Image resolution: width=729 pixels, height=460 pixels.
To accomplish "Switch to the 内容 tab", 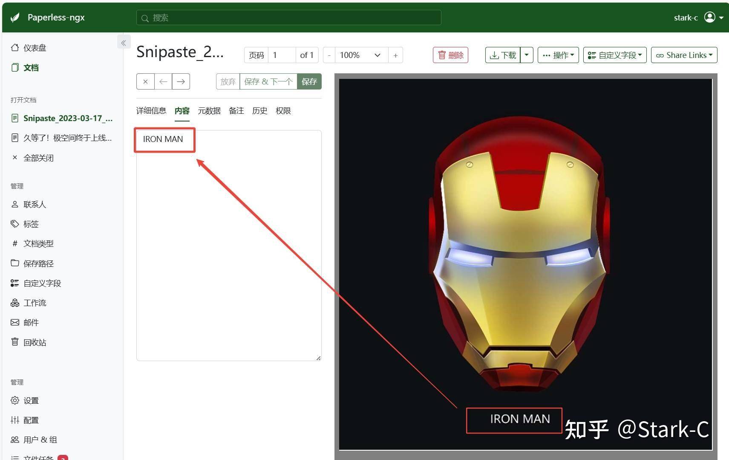I will coord(182,111).
